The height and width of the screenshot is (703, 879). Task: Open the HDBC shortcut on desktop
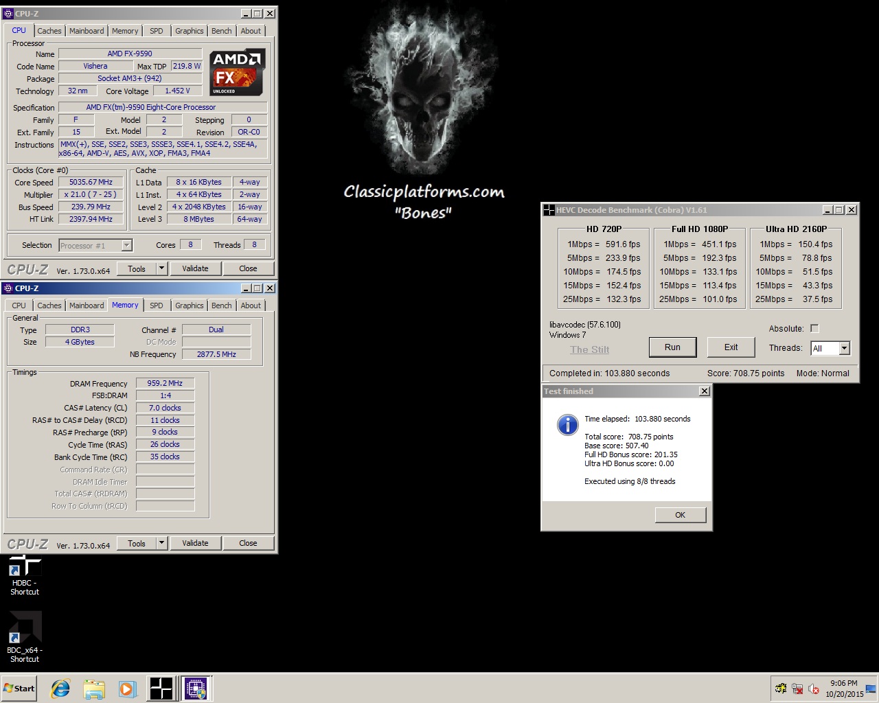pyautogui.click(x=25, y=575)
